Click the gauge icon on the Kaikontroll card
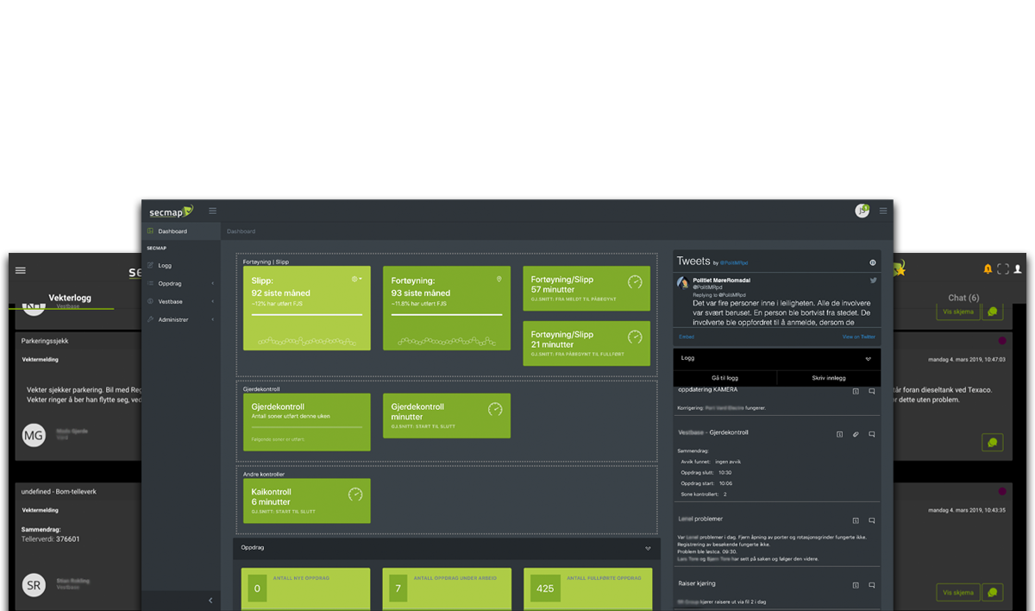Image resolution: width=1035 pixels, height=611 pixels. point(355,494)
